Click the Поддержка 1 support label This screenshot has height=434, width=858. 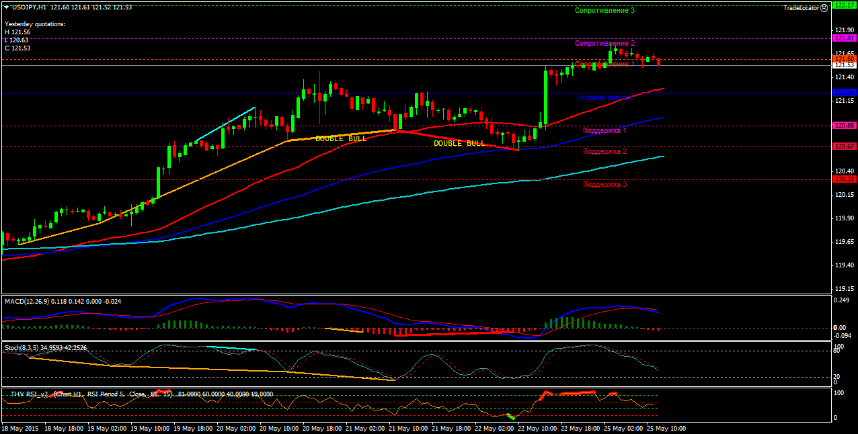click(604, 130)
